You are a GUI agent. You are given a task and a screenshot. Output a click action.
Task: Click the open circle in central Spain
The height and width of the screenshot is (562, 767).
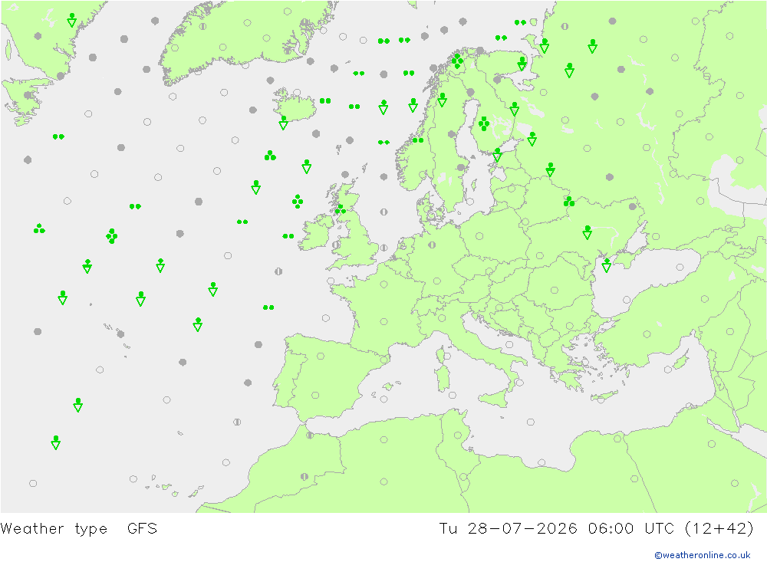point(315,395)
